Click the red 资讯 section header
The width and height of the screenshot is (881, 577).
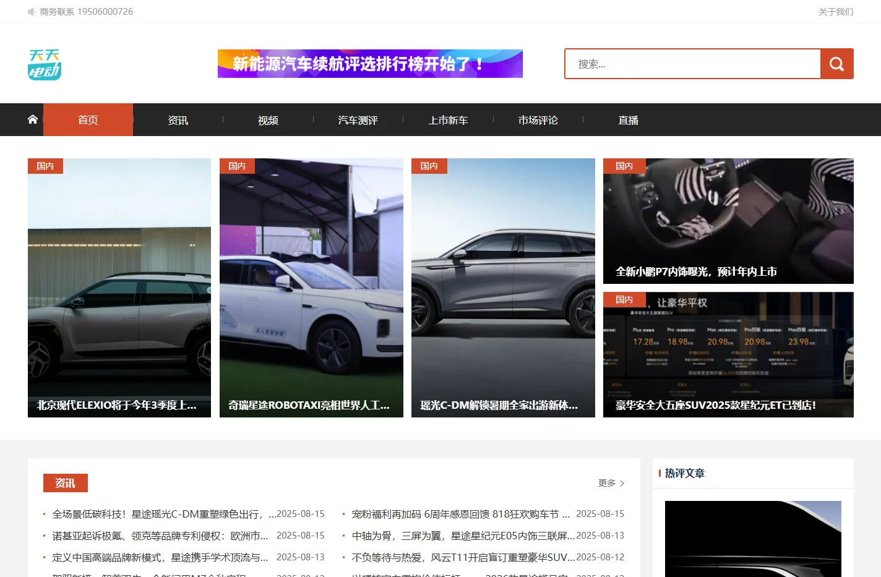(x=66, y=483)
